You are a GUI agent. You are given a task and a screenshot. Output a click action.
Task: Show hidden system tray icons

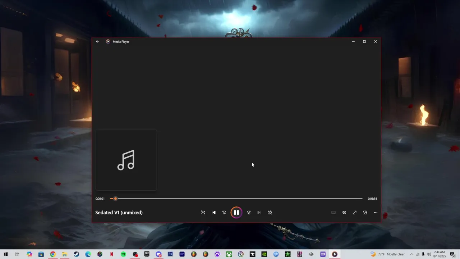[x=412, y=254]
